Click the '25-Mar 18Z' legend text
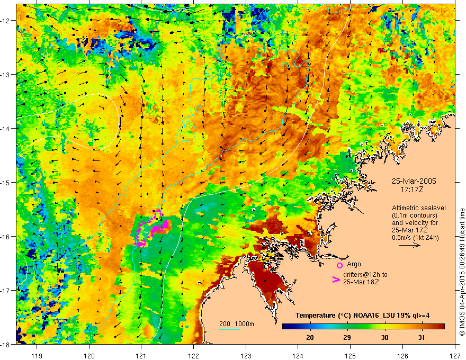Image resolution: width=466 pixels, height=360 pixels. tap(361, 282)
